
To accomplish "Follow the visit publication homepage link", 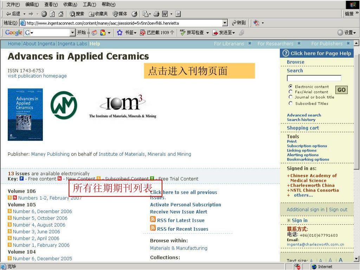I will click(x=37, y=76).
